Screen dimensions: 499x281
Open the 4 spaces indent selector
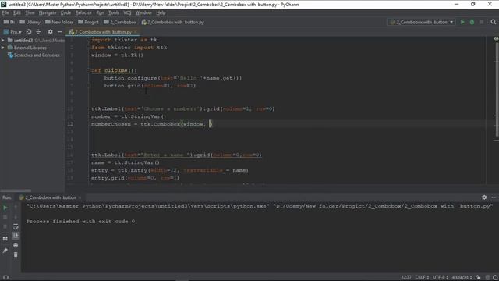pos(462,278)
